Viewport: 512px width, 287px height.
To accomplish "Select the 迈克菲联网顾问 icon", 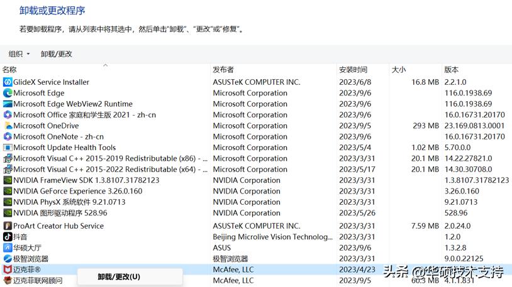I will click(x=8, y=281).
